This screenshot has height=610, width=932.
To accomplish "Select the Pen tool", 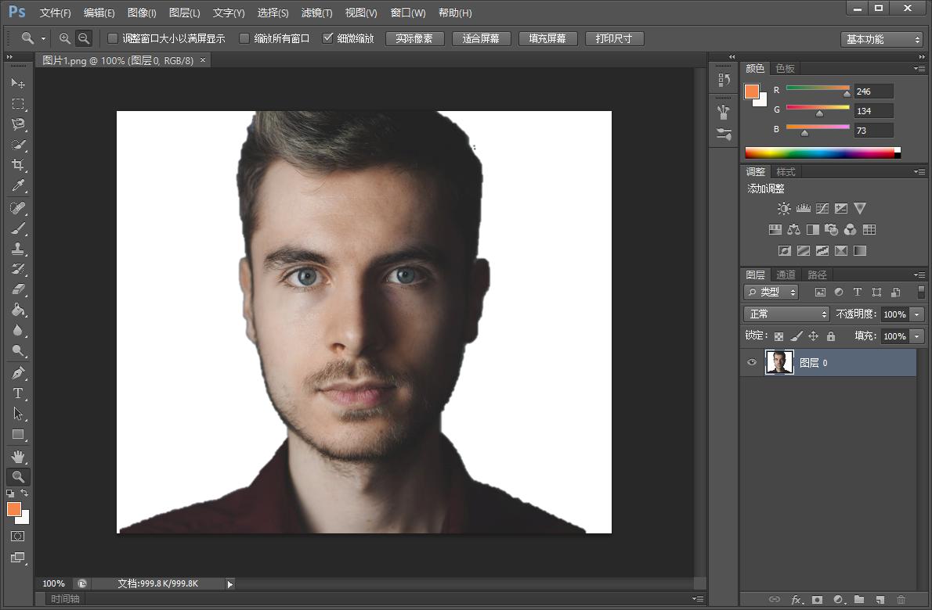I will pos(18,373).
